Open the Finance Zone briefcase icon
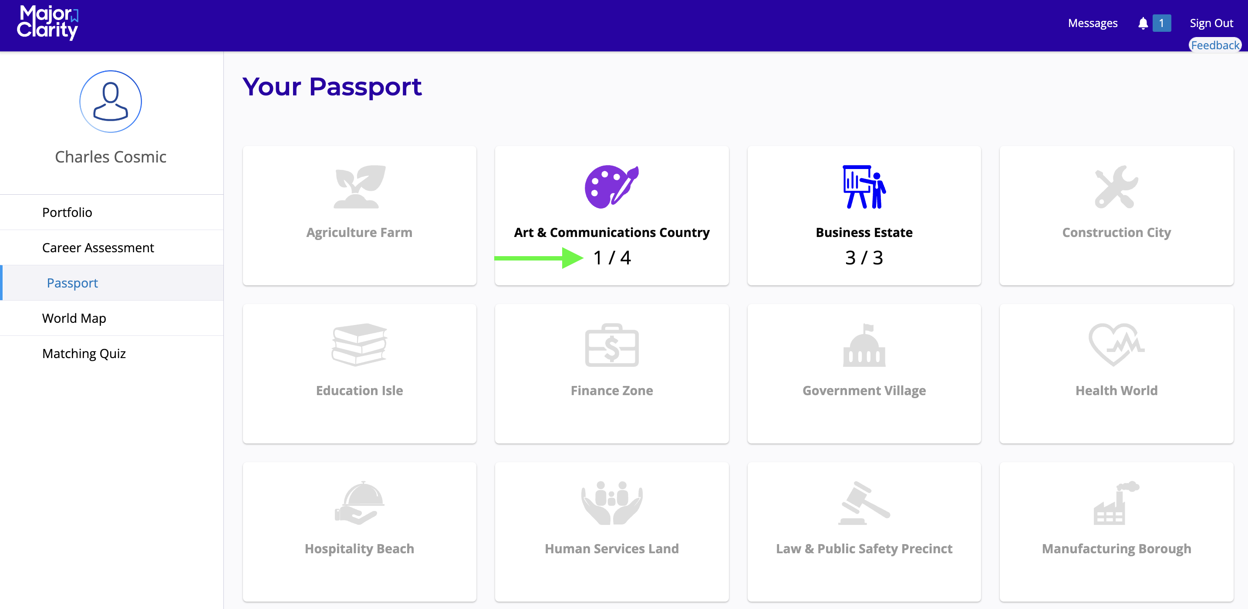This screenshot has height=609, width=1248. (x=611, y=345)
